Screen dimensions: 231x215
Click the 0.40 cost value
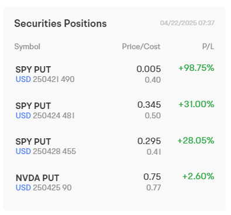click(x=153, y=80)
